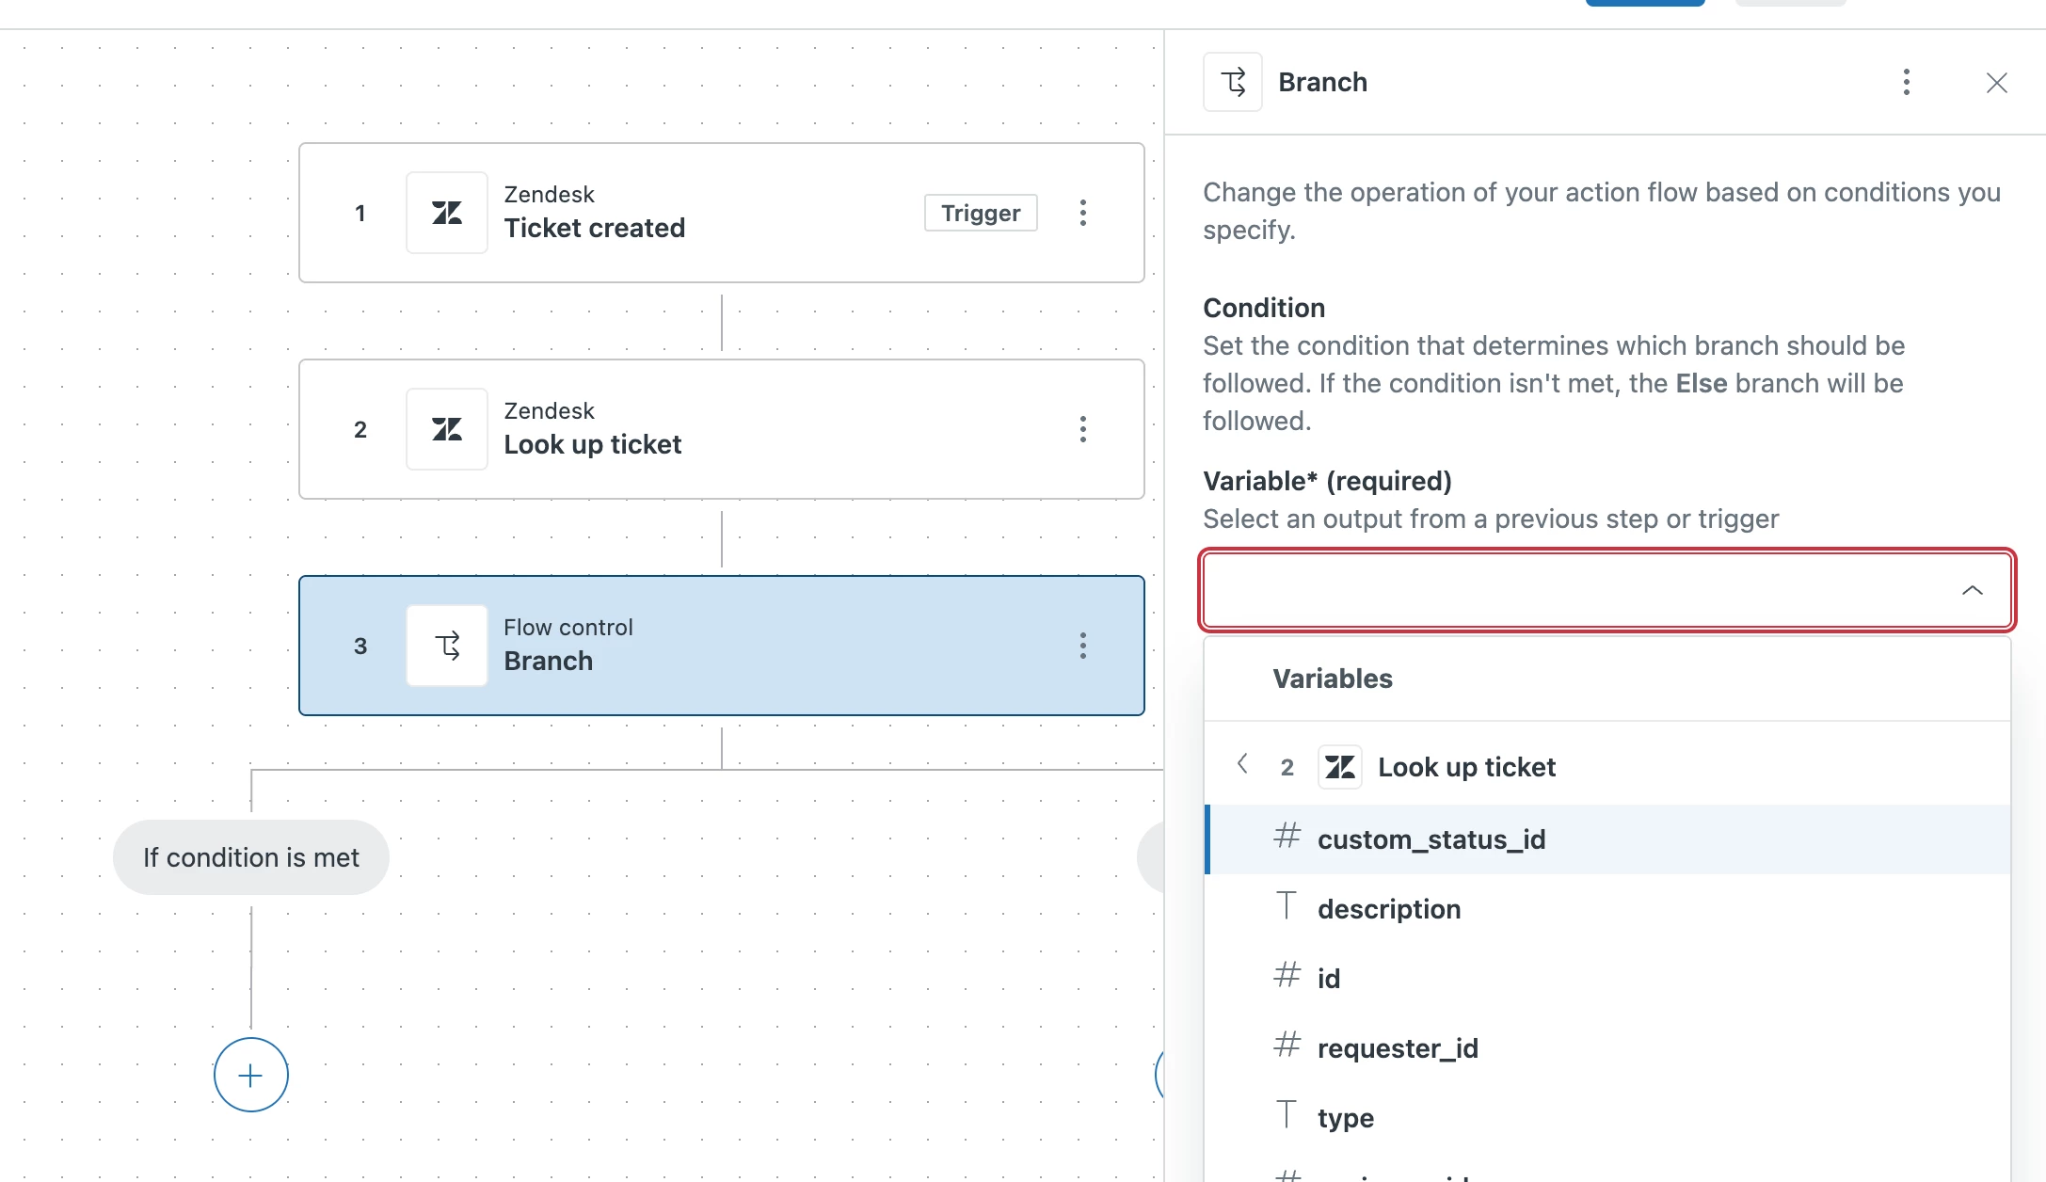The image size is (2046, 1182).
Task: Open the three-dot menu for Look up ticket step
Action: tap(1083, 429)
